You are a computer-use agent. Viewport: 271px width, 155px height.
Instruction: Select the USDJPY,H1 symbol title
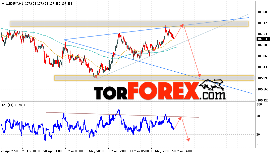pyautogui.click(x=14, y=4)
